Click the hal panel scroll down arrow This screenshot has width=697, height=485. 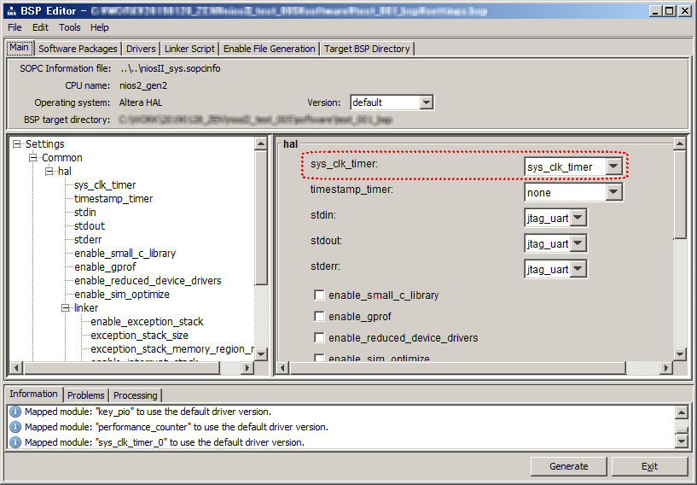(x=680, y=354)
